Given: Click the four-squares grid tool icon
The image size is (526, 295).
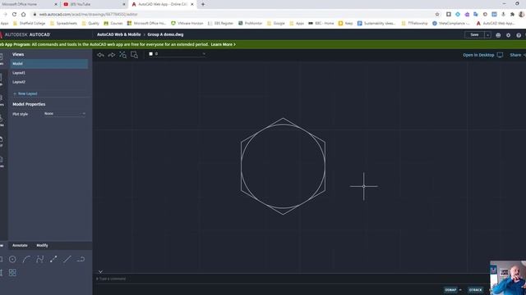Looking at the screenshot, I should pyautogui.click(x=12, y=273).
